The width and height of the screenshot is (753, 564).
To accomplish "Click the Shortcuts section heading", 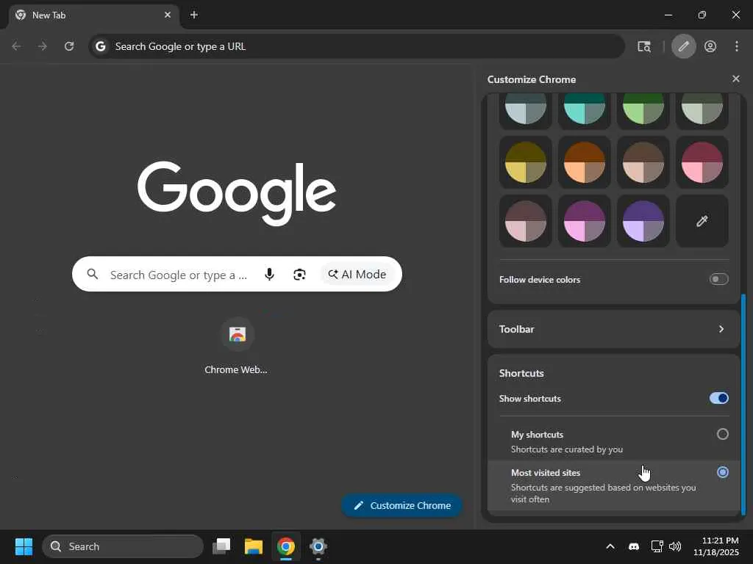I will point(521,373).
